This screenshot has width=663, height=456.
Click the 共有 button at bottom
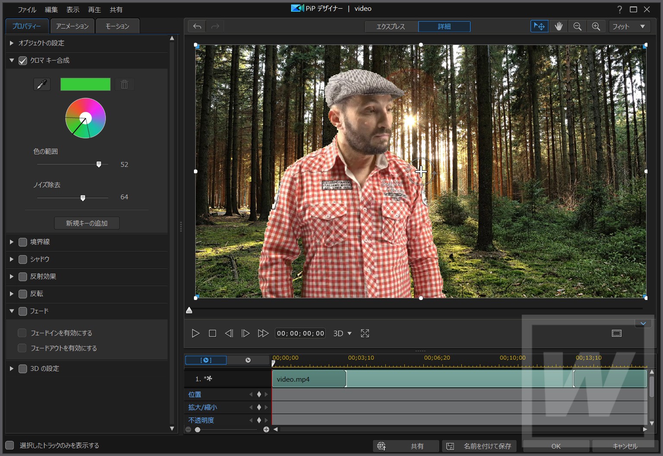(x=406, y=446)
